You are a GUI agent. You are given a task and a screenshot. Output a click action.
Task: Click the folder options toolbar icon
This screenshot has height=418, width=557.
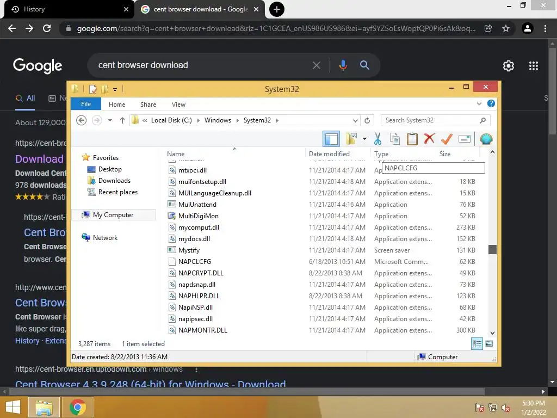352,139
